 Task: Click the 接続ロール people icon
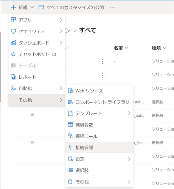click(70, 136)
